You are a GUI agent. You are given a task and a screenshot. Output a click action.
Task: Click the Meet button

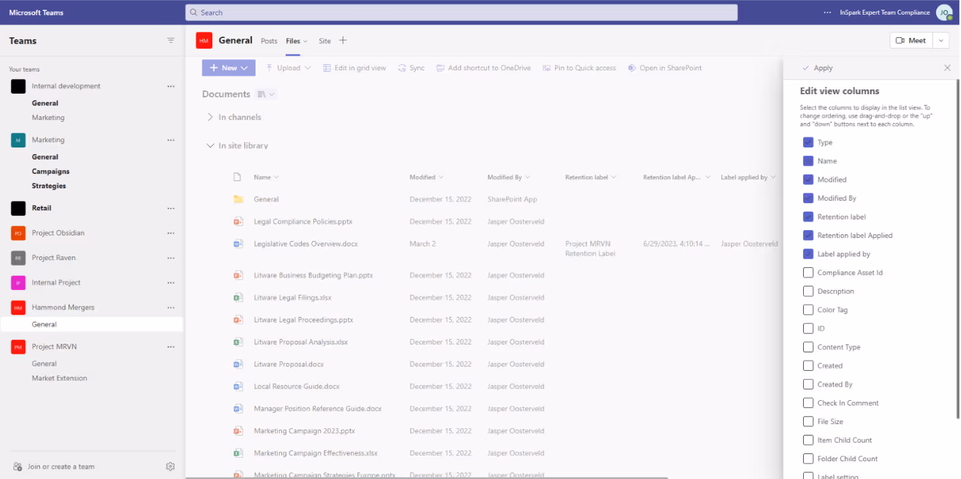[x=911, y=40]
